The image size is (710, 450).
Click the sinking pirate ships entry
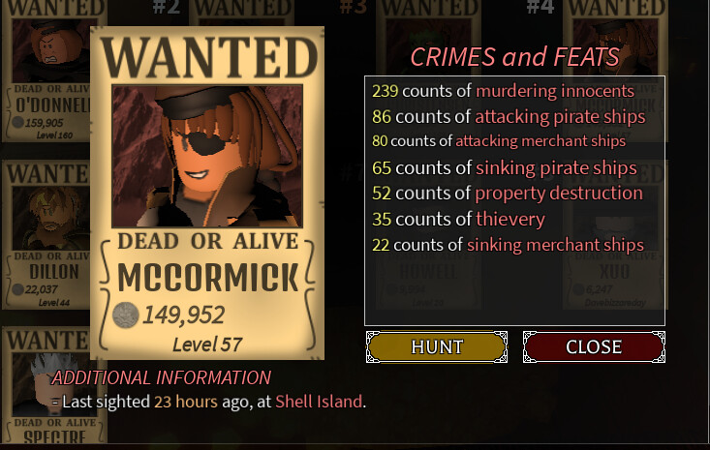[505, 167]
